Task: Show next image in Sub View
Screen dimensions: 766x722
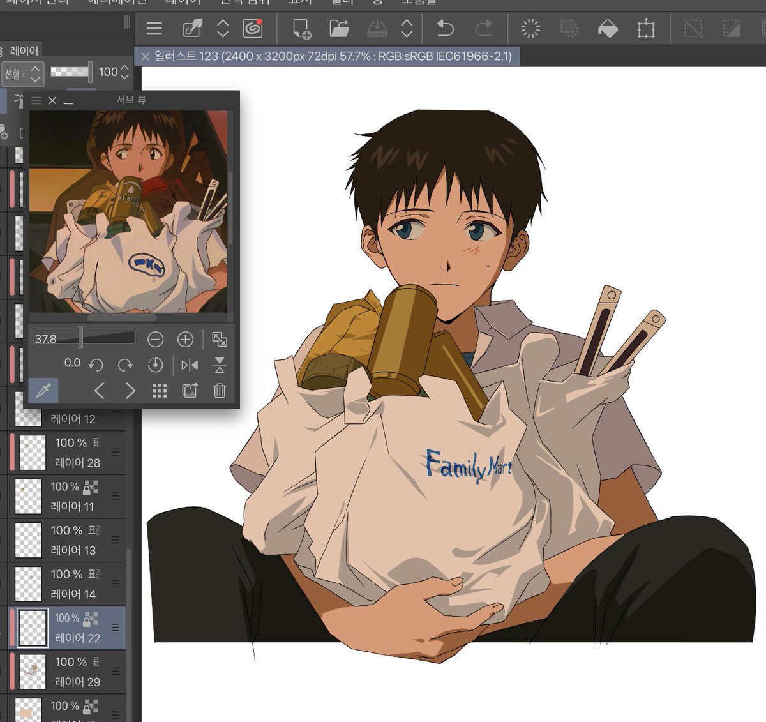Action: (130, 390)
